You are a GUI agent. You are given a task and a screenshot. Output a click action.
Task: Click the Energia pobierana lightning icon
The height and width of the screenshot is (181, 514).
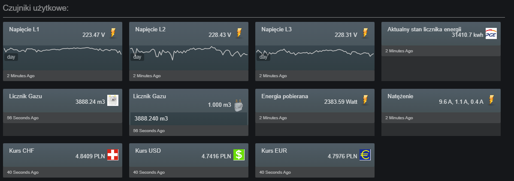[365, 100]
